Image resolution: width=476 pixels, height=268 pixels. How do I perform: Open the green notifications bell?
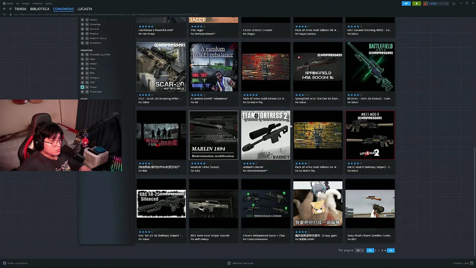click(416, 3)
